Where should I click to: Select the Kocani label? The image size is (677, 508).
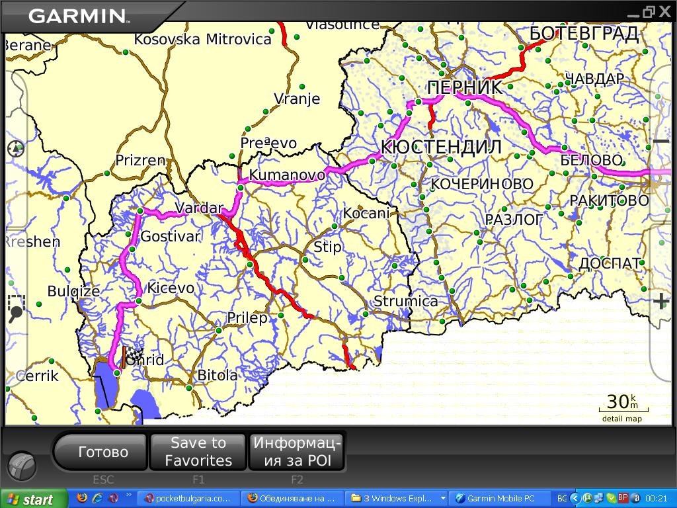pyautogui.click(x=366, y=213)
